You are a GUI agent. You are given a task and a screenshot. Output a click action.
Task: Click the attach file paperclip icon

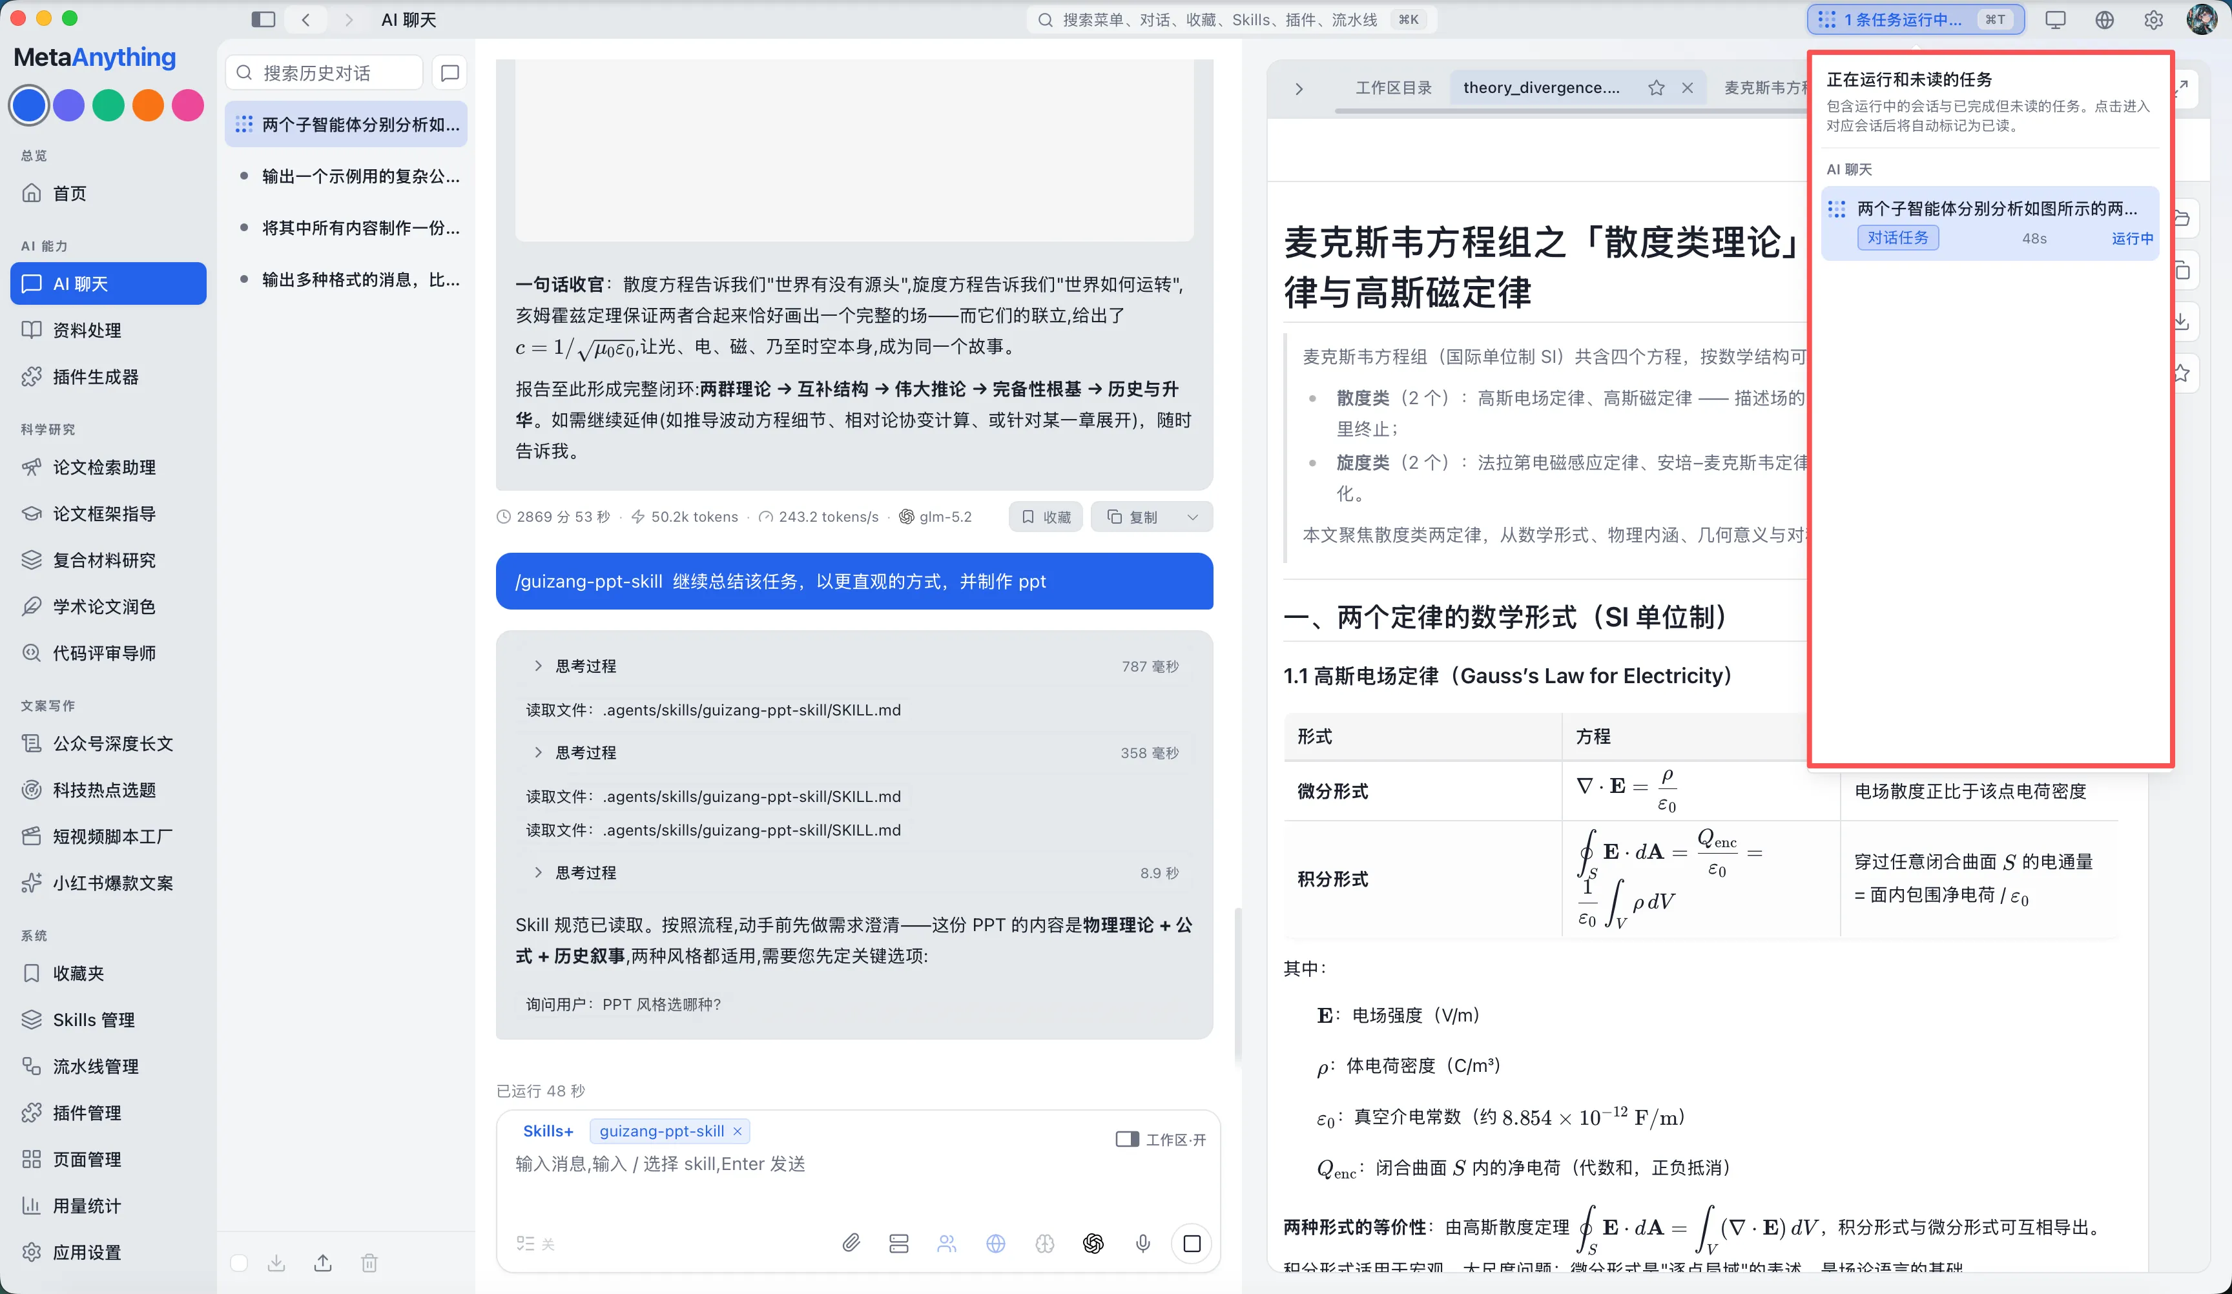[851, 1244]
